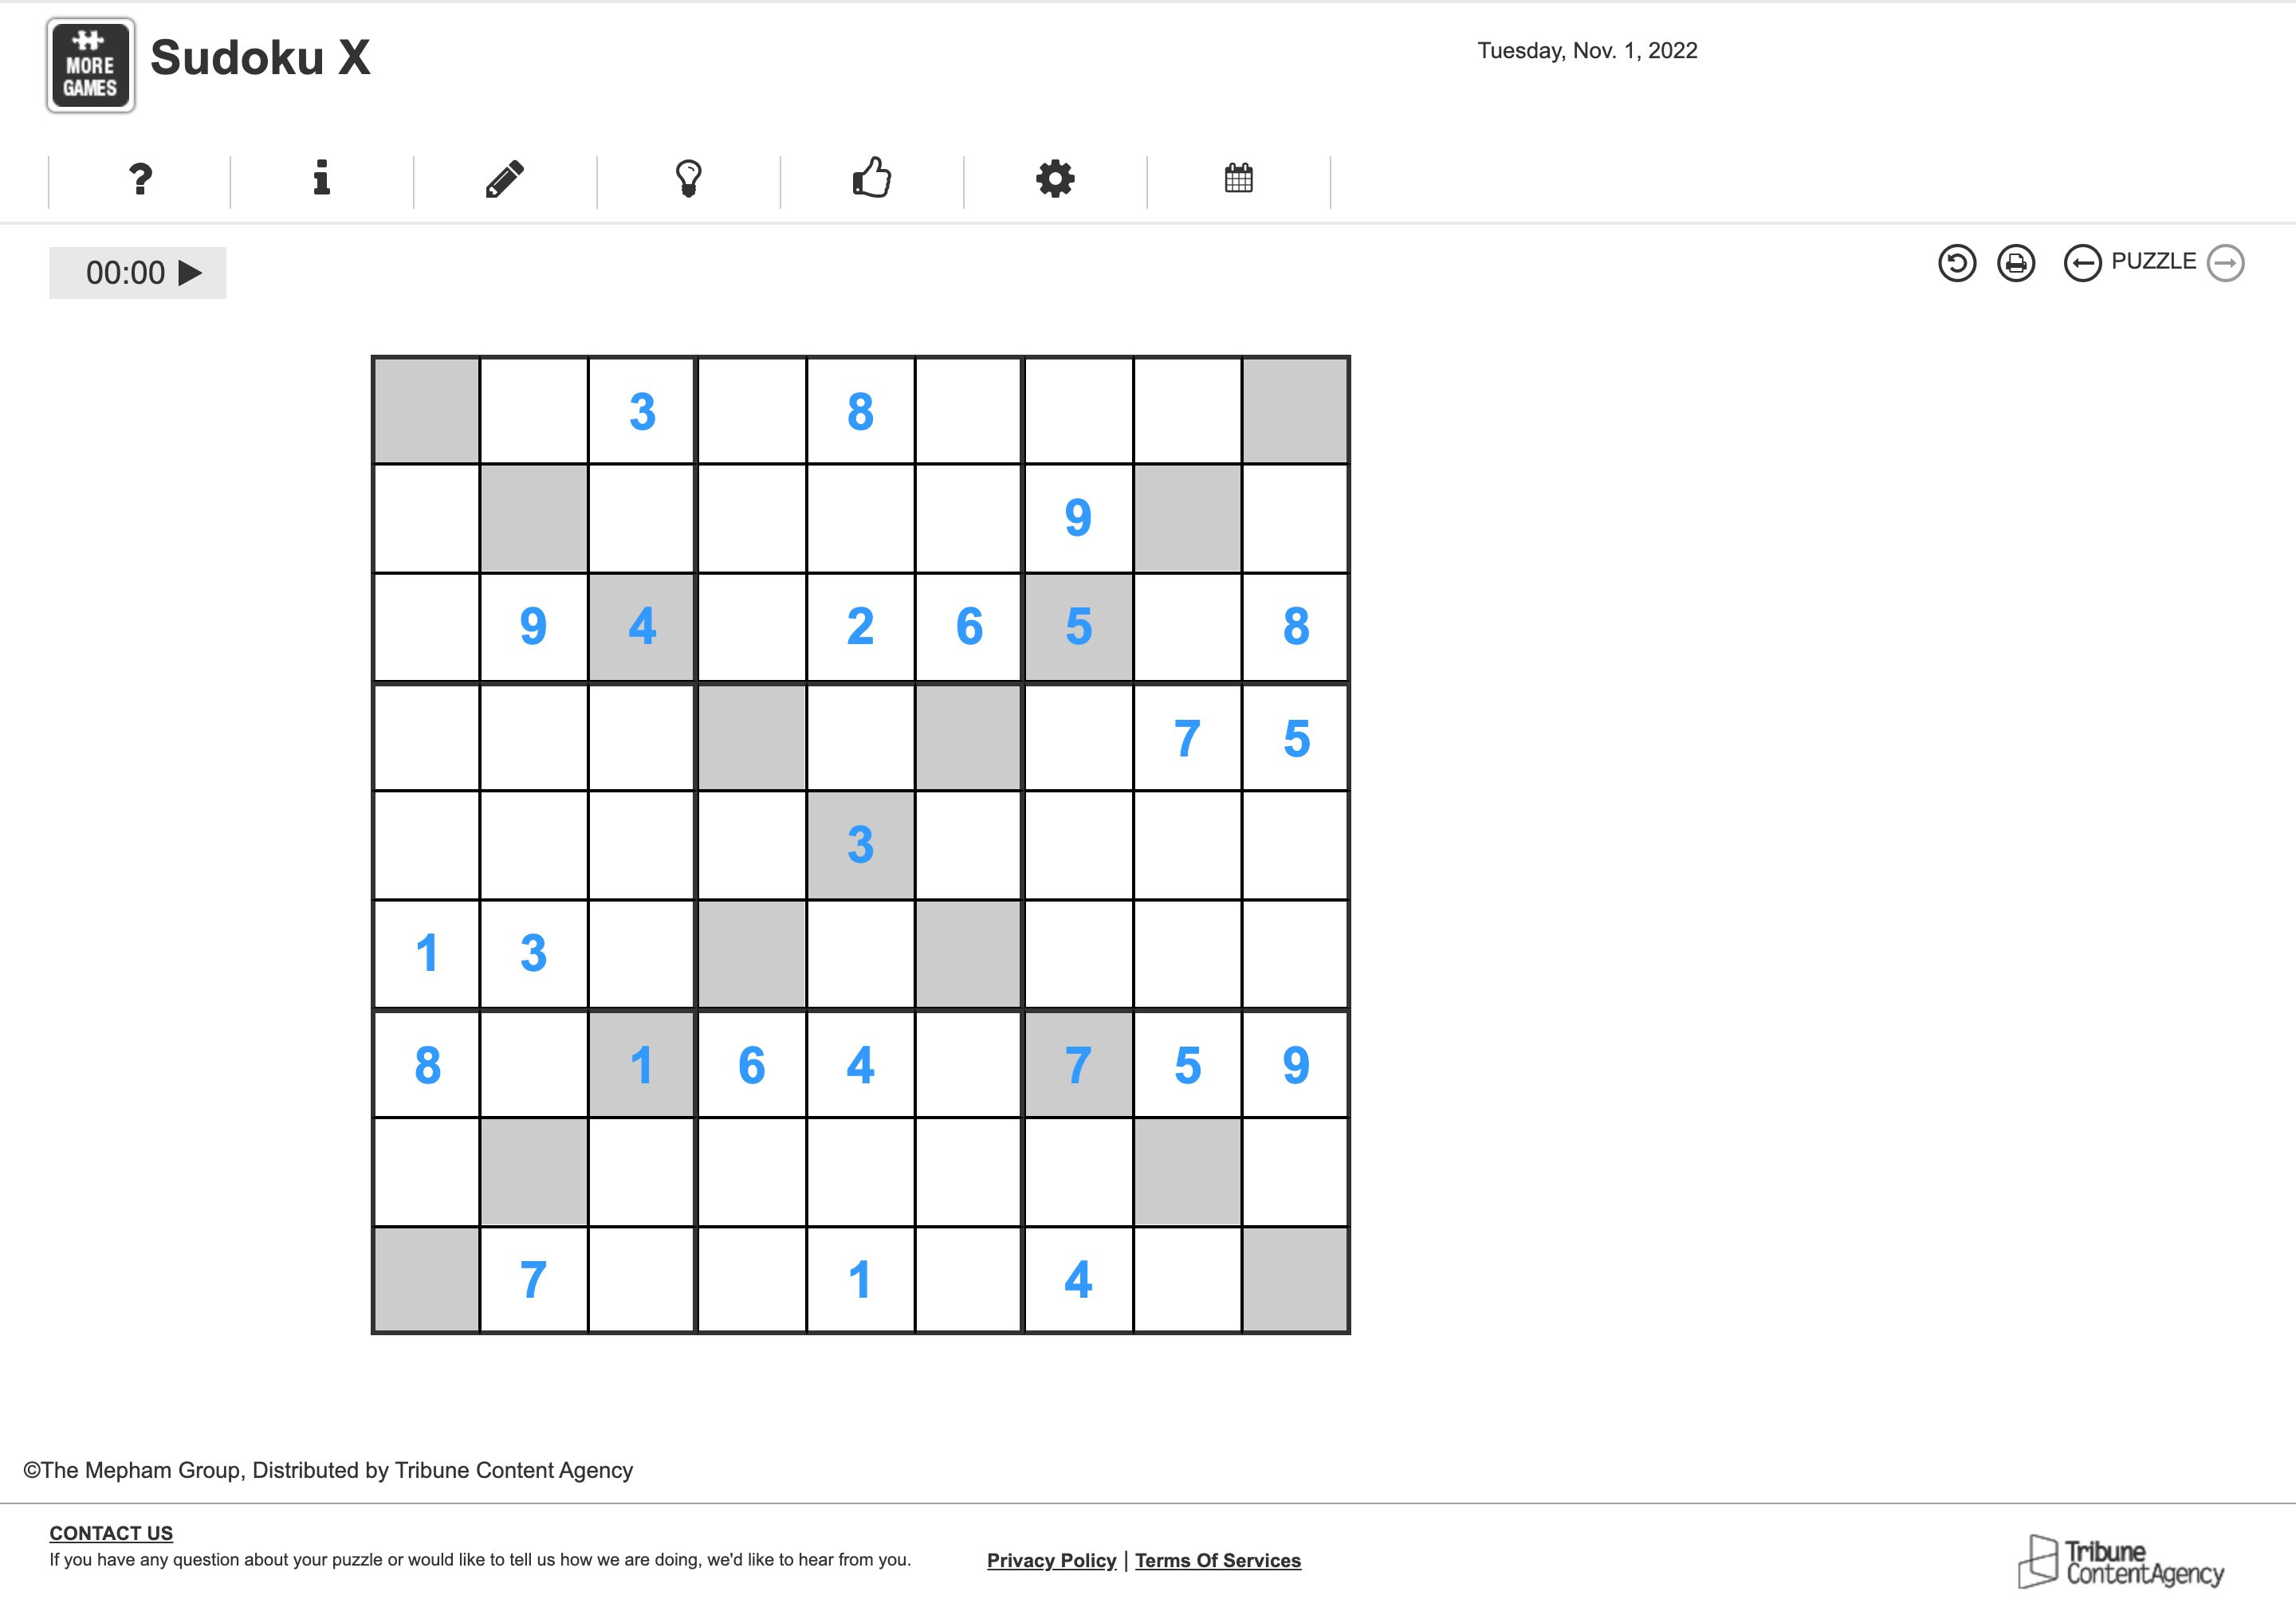This screenshot has width=2296, height=1615.
Task: Click the Tribune Content Agency logo
Action: pos(2120,1562)
